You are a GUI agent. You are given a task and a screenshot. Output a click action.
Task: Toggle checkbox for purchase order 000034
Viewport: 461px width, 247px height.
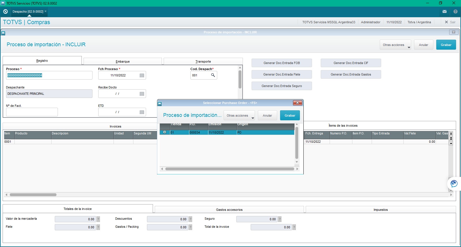pyautogui.click(x=165, y=132)
